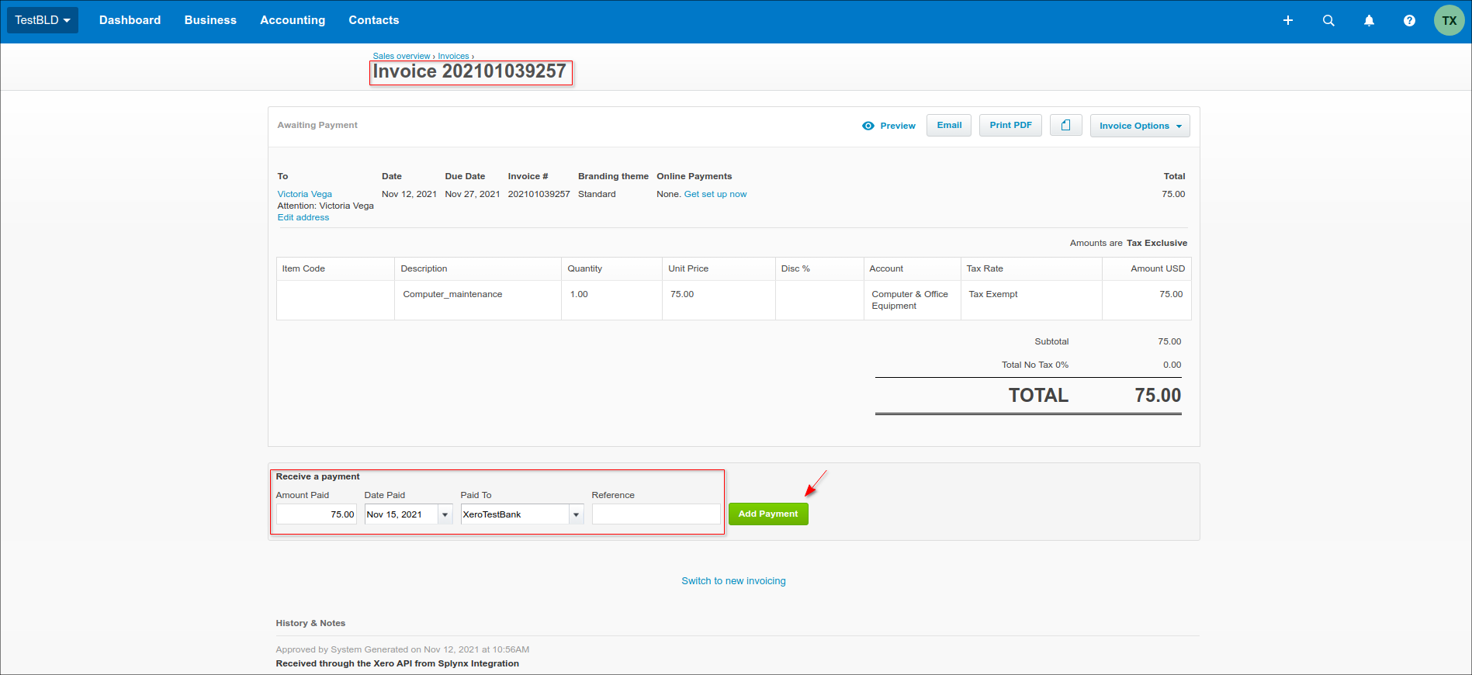The width and height of the screenshot is (1472, 675).
Task: Focus the Reference input field
Action: coord(656,514)
